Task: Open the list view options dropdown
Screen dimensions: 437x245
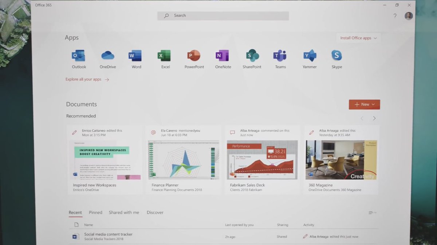Action: point(372,213)
